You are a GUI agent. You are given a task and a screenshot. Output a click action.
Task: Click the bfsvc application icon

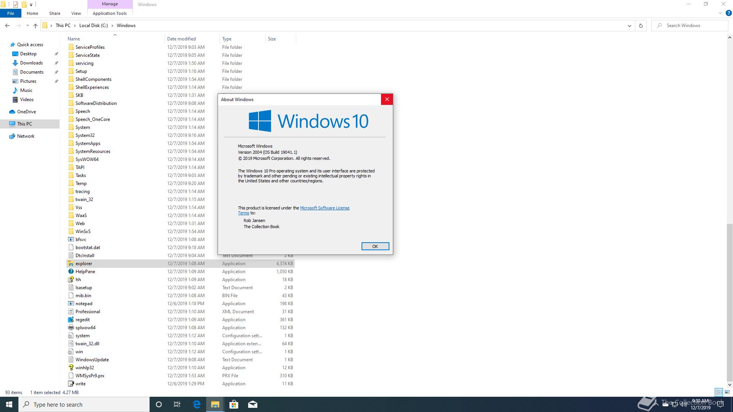click(x=71, y=240)
